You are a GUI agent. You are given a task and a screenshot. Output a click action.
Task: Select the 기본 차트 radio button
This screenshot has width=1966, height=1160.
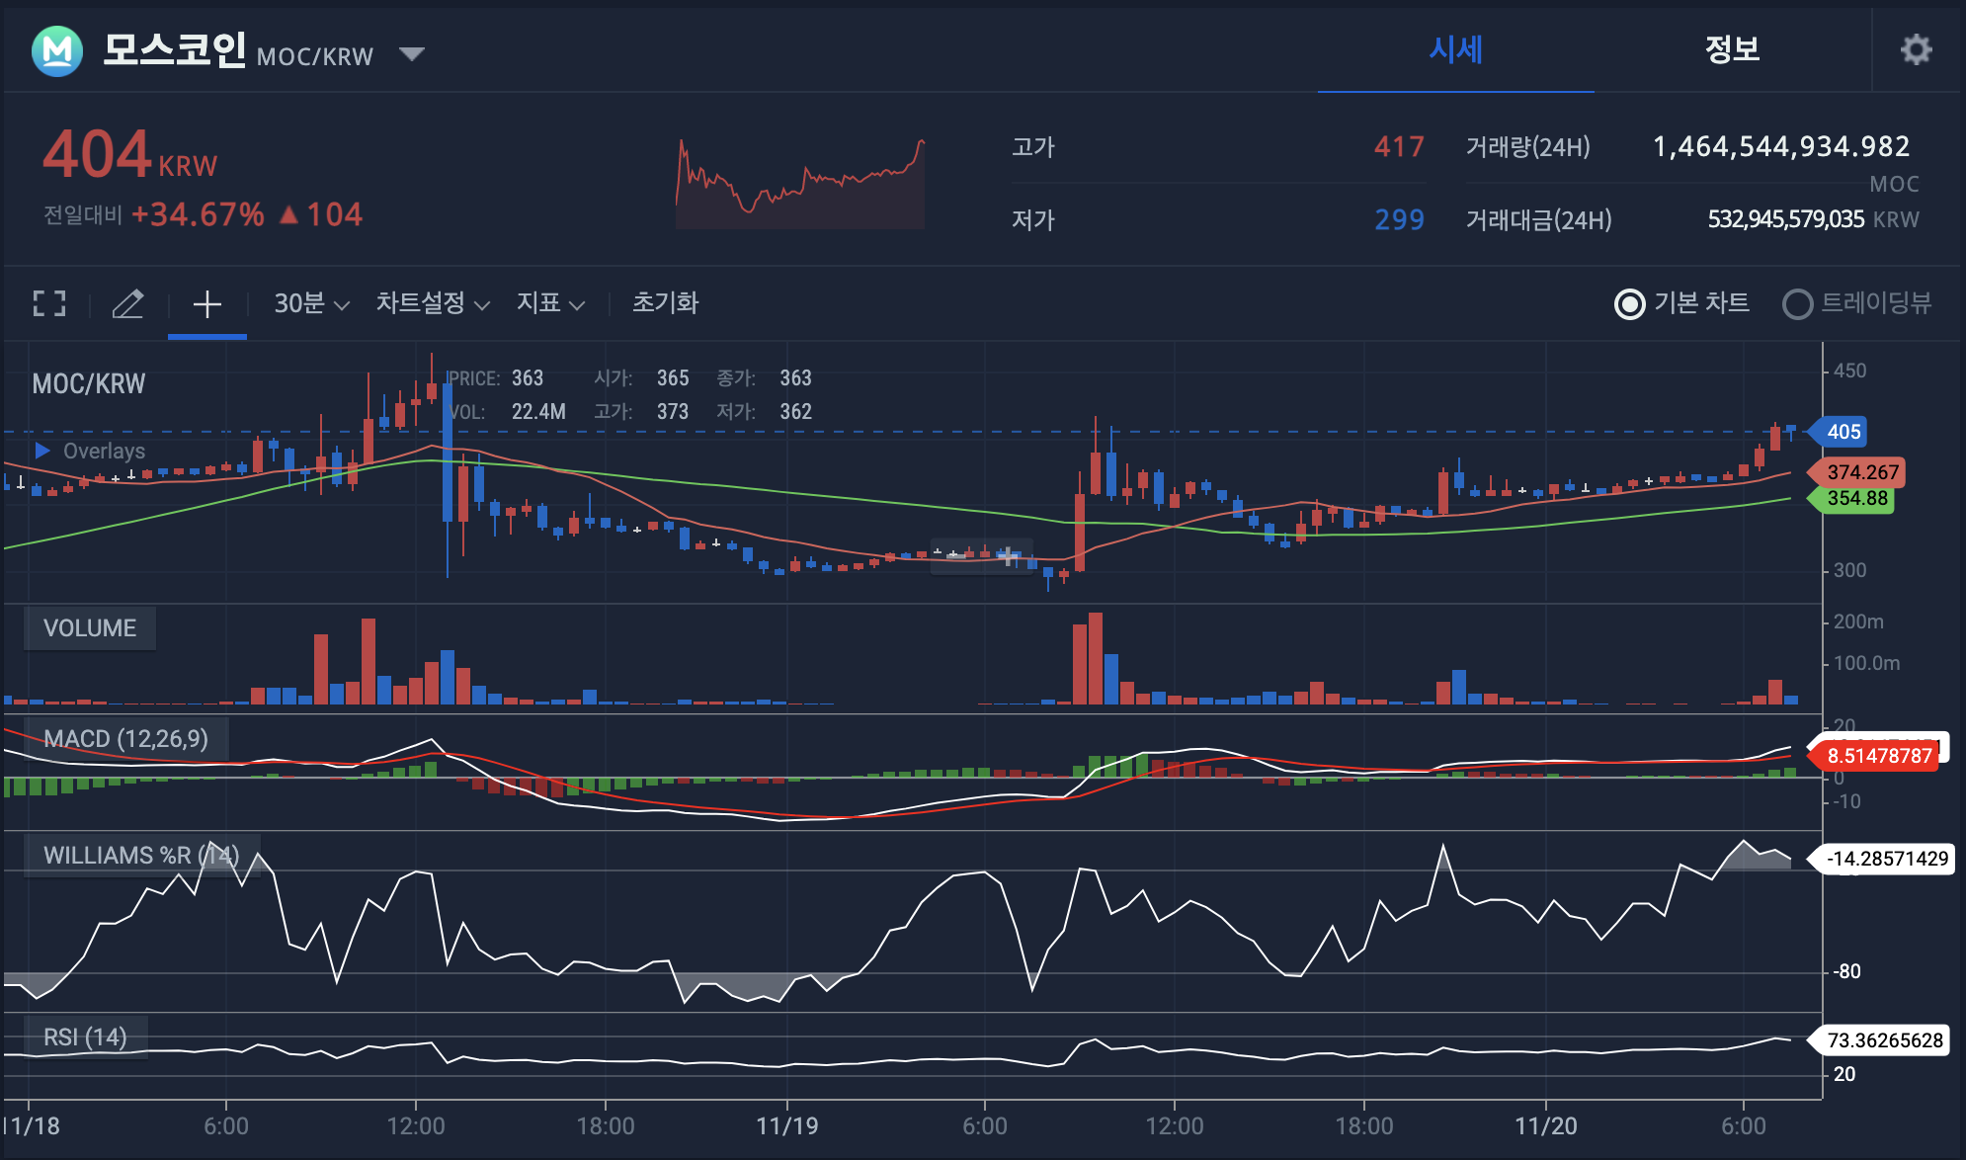1629,304
